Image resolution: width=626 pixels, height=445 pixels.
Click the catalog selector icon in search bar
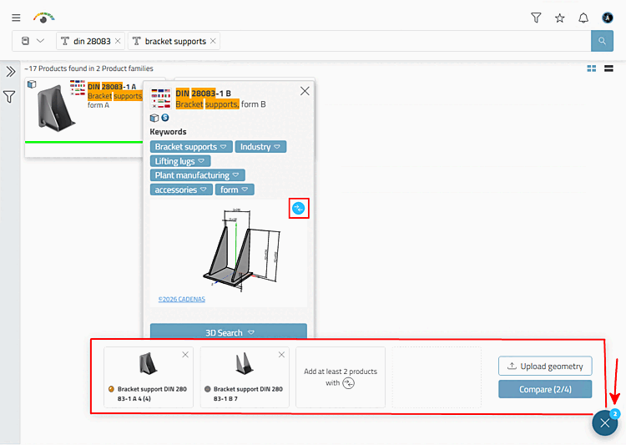[x=25, y=41]
